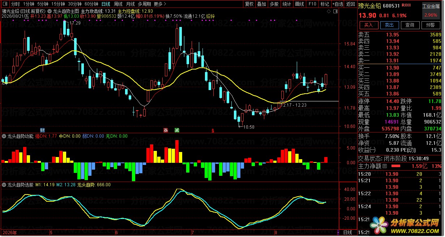Open the 多周期 multi-period view
This screenshot has height=237, width=445.
(x=145, y=4)
